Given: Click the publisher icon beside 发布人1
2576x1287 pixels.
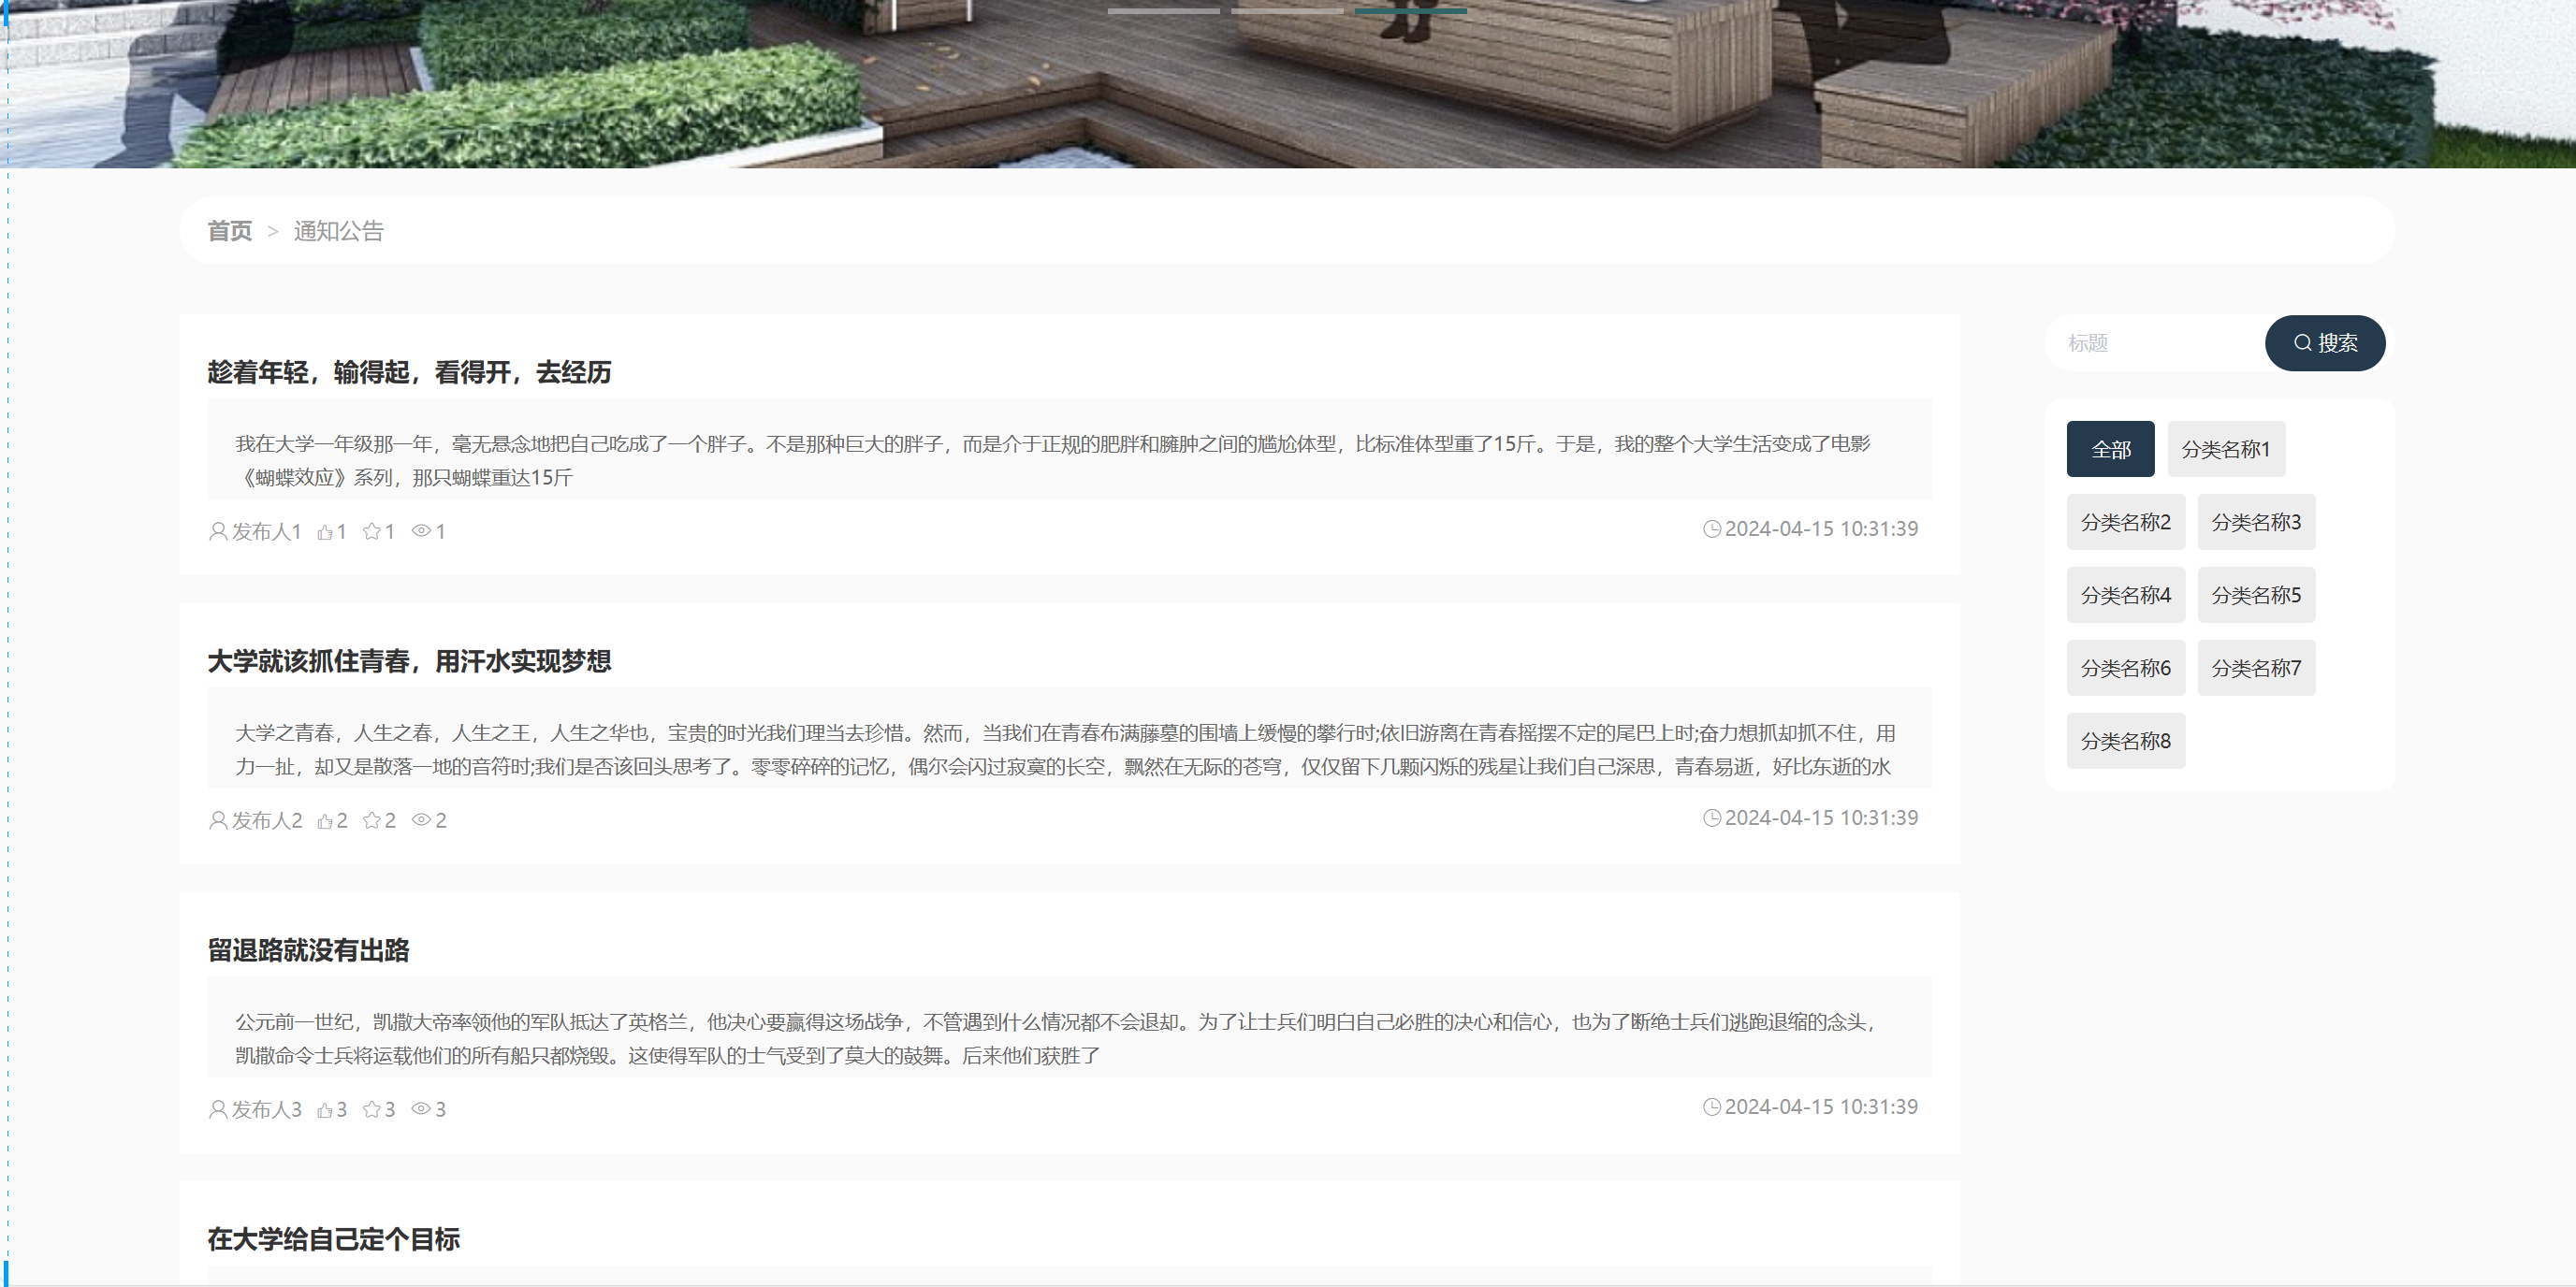Looking at the screenshot, I should [x=217, y=531].
